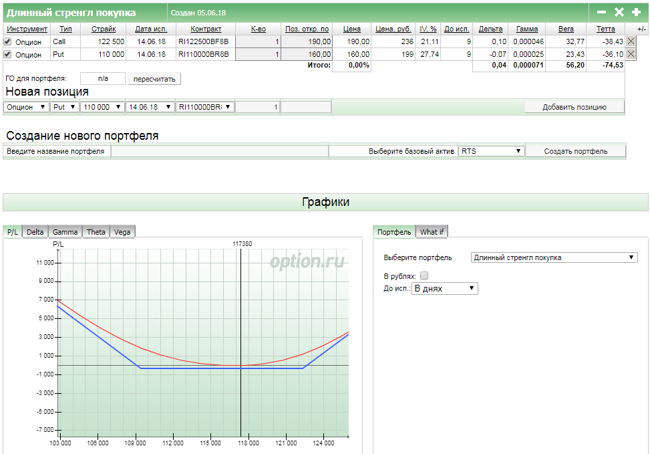Click the portfolio name input field
The width and height of the screenshot is (650, 454).
click(x=219, y=151)
